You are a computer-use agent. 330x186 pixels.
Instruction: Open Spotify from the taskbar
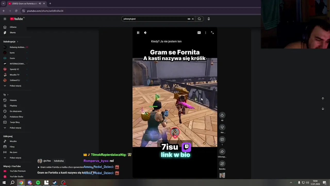(x=38, y=183)
